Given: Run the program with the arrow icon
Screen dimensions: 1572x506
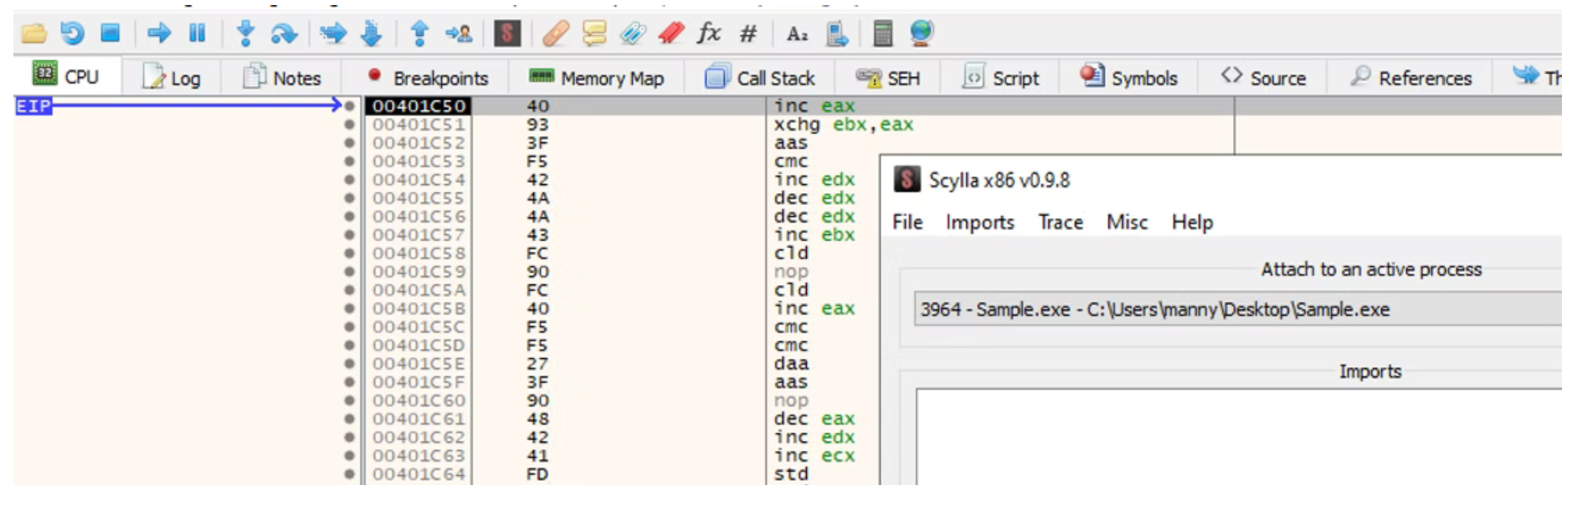Looking at the screenshot, I should coord(158,33).
